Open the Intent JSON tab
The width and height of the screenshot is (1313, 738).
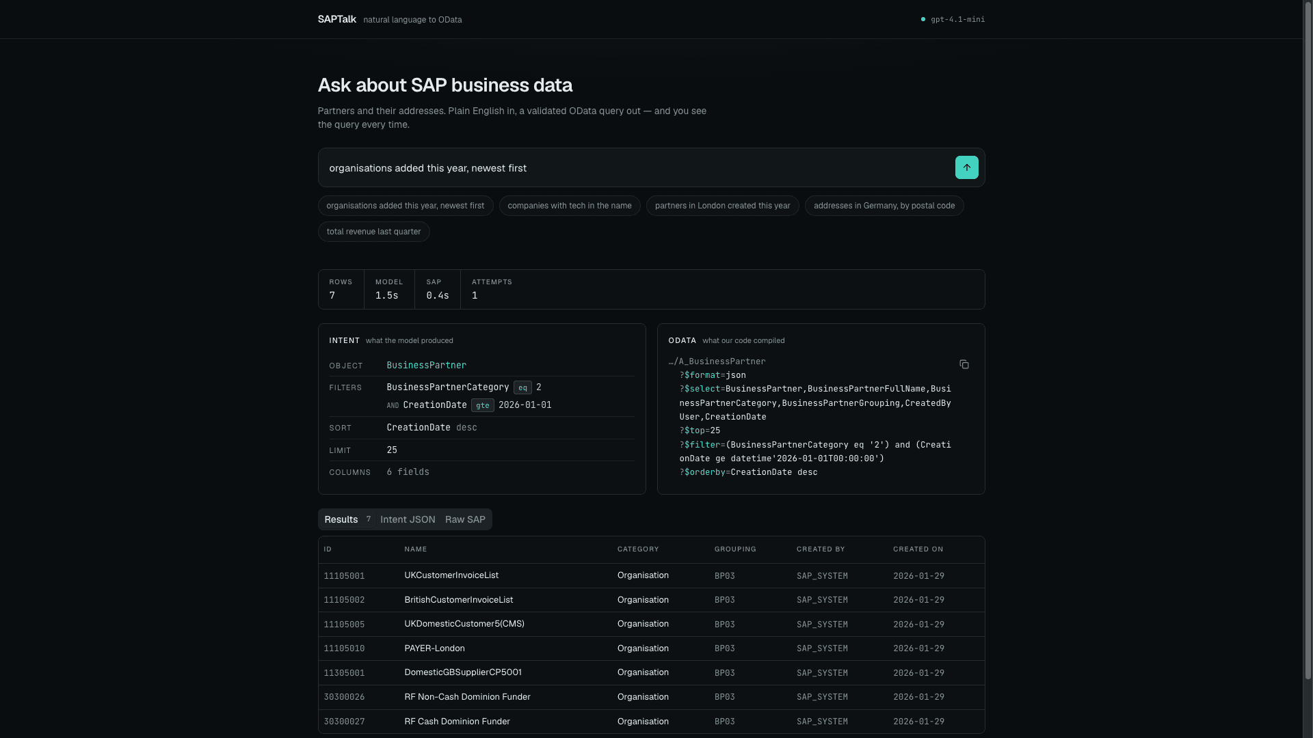point(408,519)
